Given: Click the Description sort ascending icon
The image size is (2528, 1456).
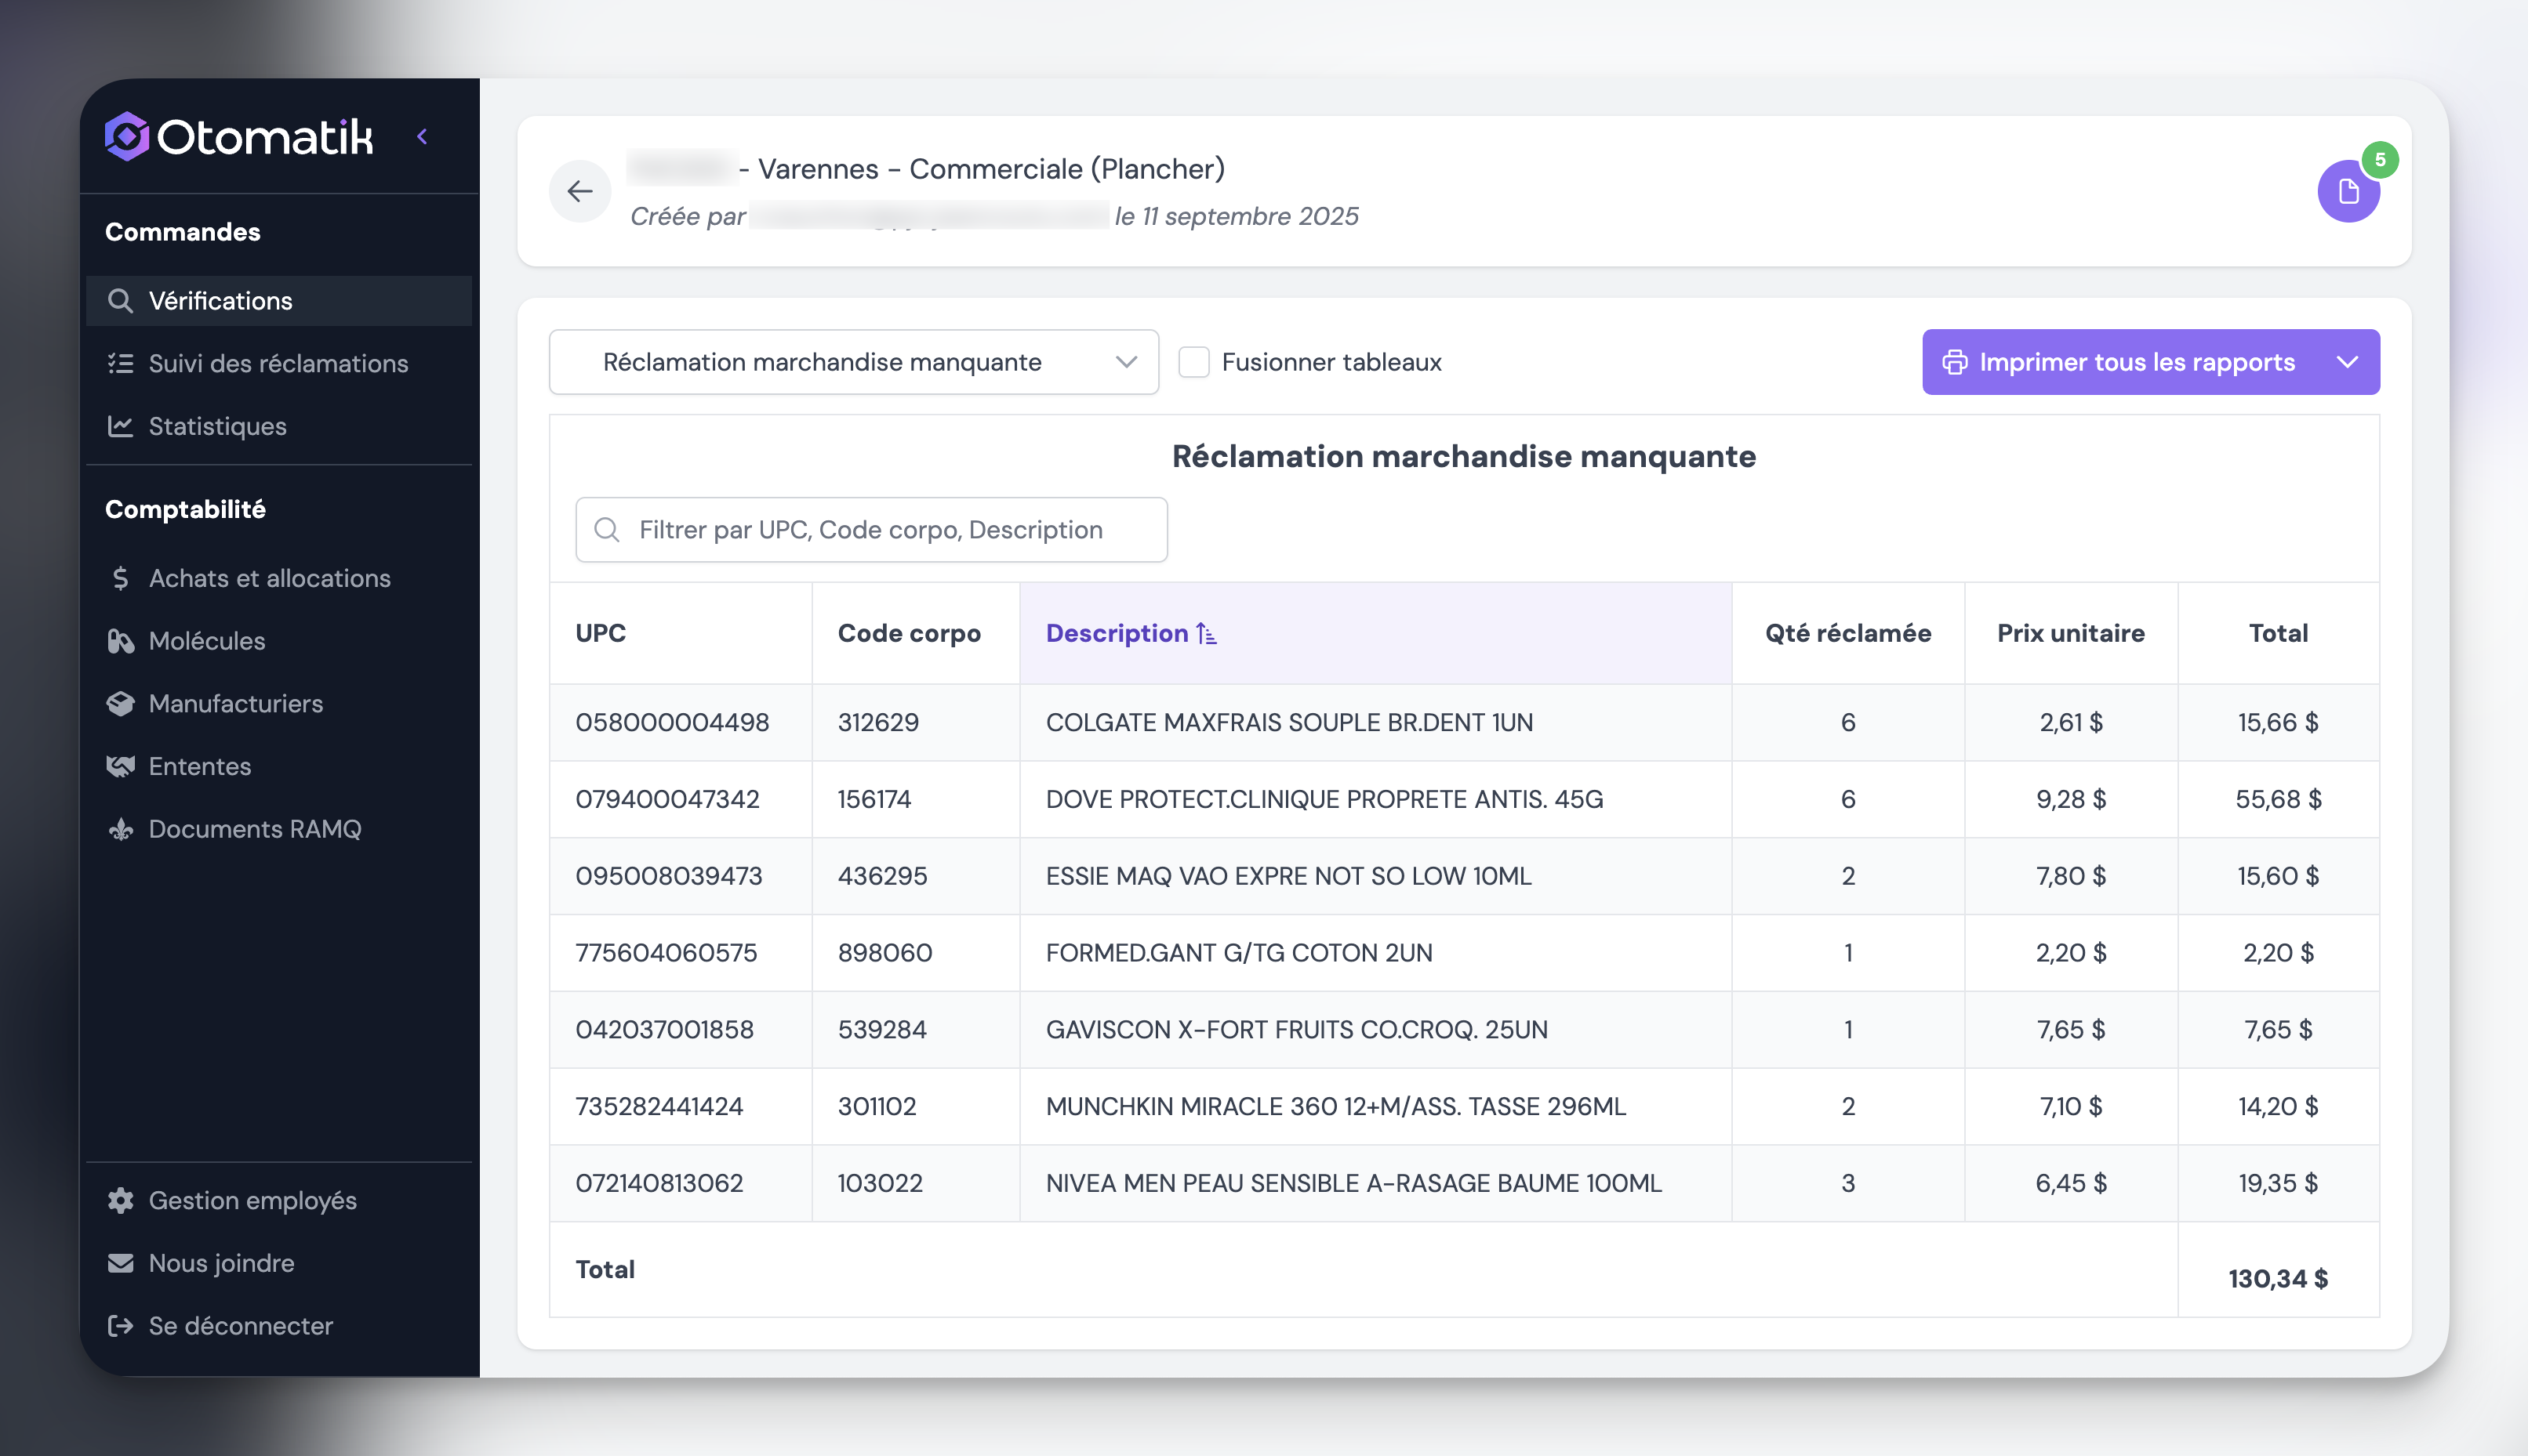Looking at the screenshot, I should point(1207,634).
